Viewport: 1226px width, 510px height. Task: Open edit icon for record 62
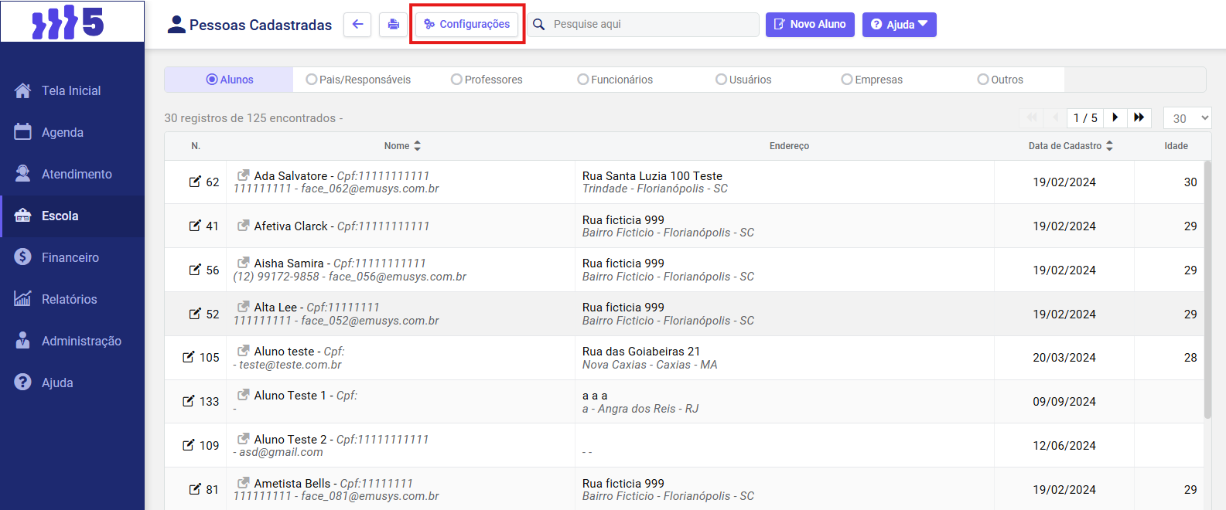tap(195, 182)
